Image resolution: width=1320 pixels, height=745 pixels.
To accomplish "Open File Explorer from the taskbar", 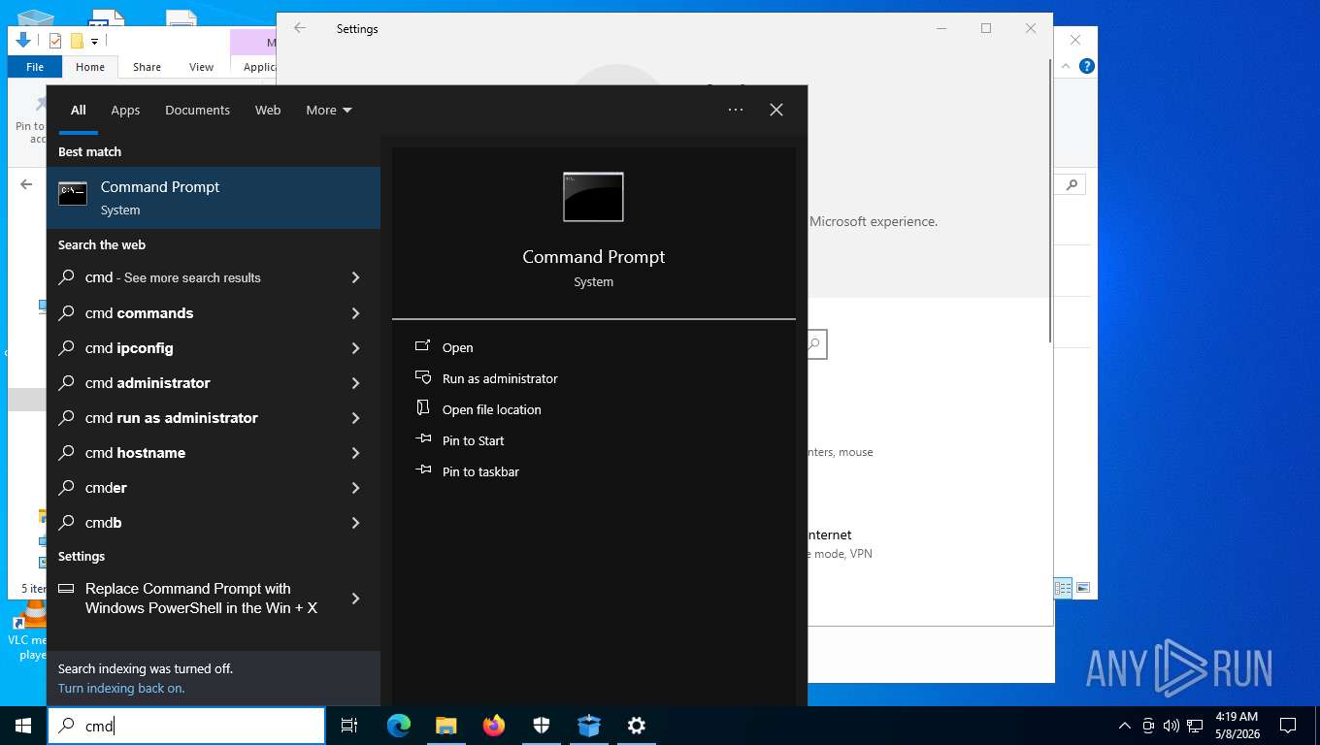I will tap(445, 726).
